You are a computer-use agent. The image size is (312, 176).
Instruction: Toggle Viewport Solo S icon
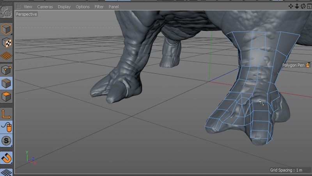coord(6,140)
